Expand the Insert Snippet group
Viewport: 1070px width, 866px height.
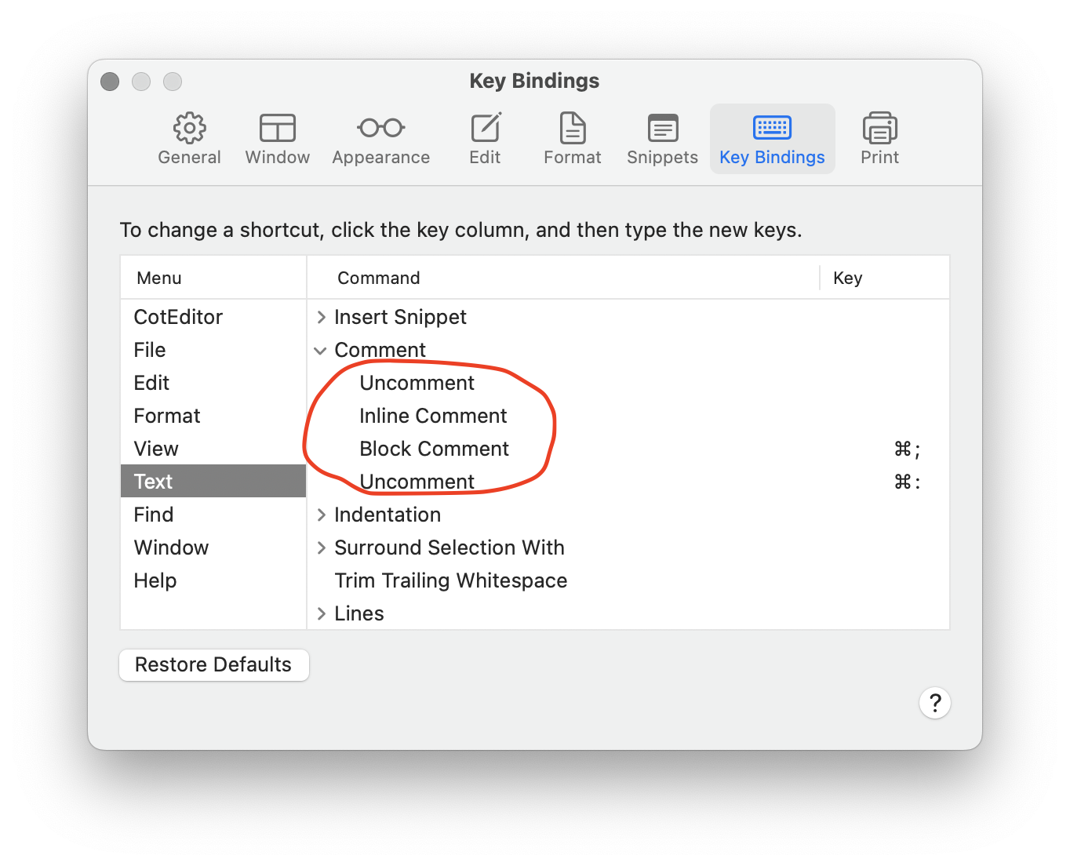tap(320, 317)
